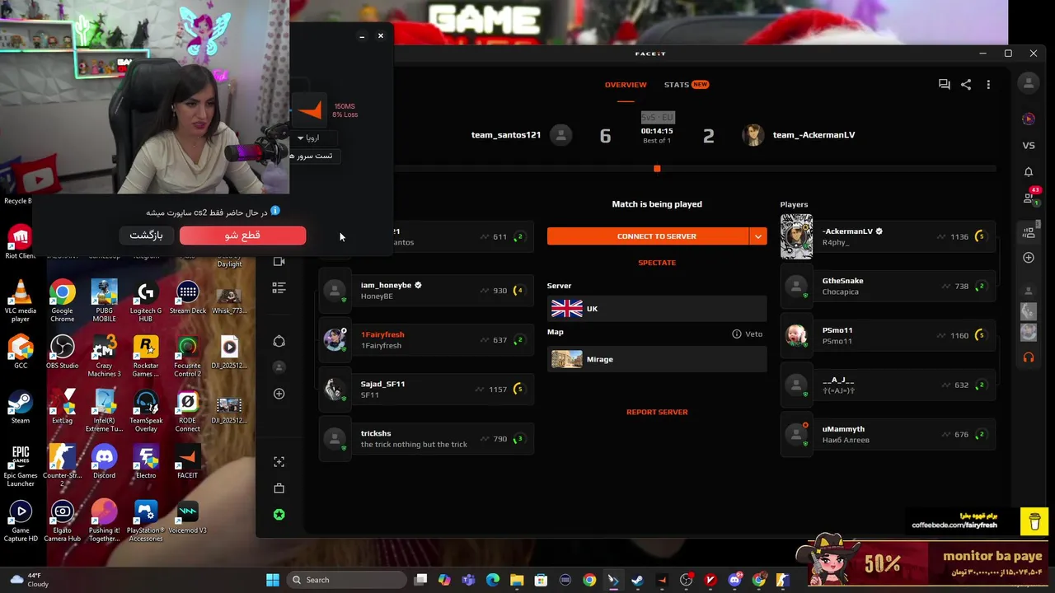Open File Explorer from the taskbar
The image size is (1055, 593).
(x=517, y=580)
